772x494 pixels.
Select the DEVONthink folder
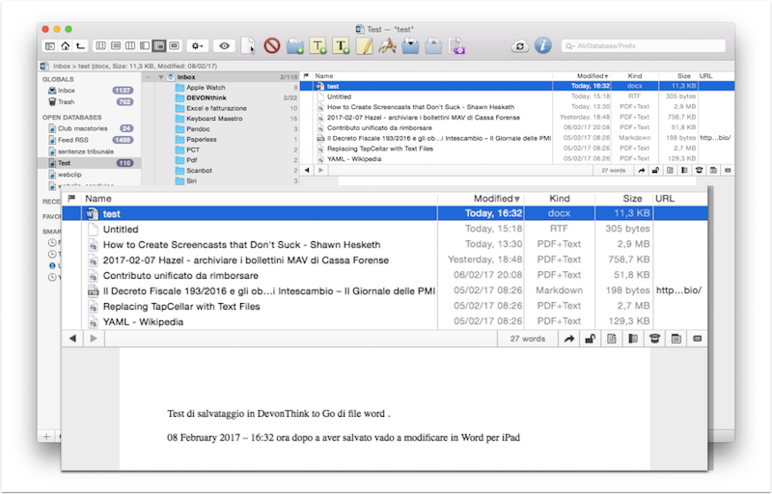pyautogui.click(x=207, y=97)
